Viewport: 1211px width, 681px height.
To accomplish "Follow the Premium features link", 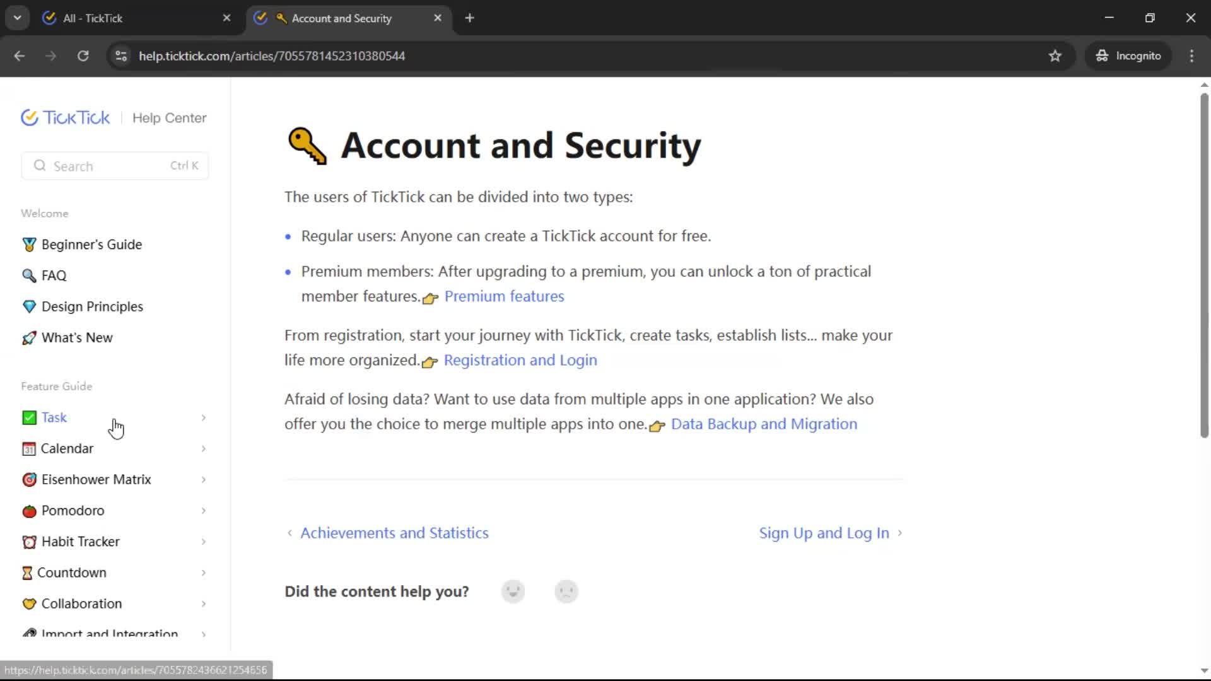I will [x=504, y=296].
